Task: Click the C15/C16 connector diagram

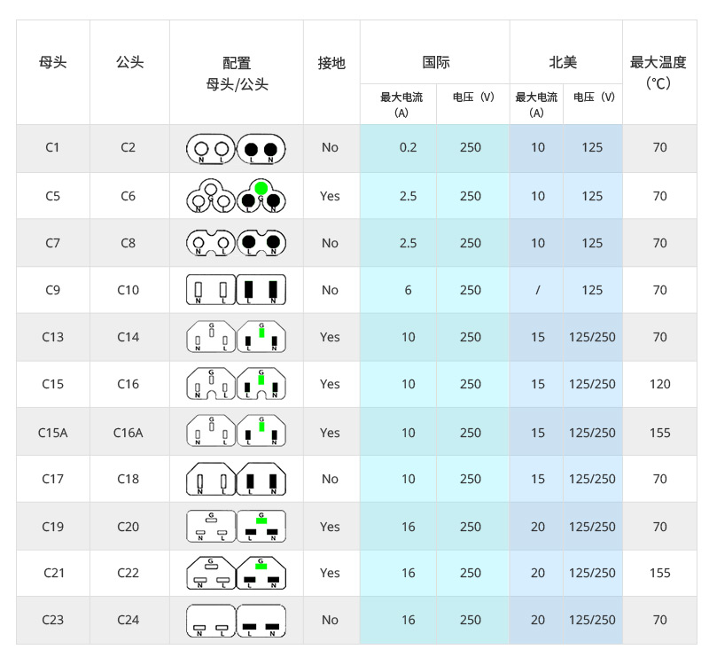Action: pos(237,384)
